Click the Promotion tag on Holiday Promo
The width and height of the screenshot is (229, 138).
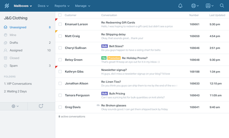point(114,58)
